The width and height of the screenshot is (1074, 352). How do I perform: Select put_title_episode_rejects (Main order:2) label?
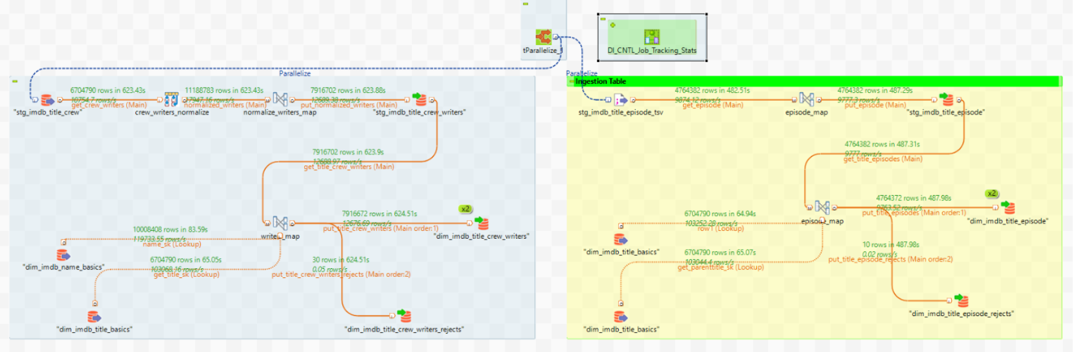coord(890,260)
